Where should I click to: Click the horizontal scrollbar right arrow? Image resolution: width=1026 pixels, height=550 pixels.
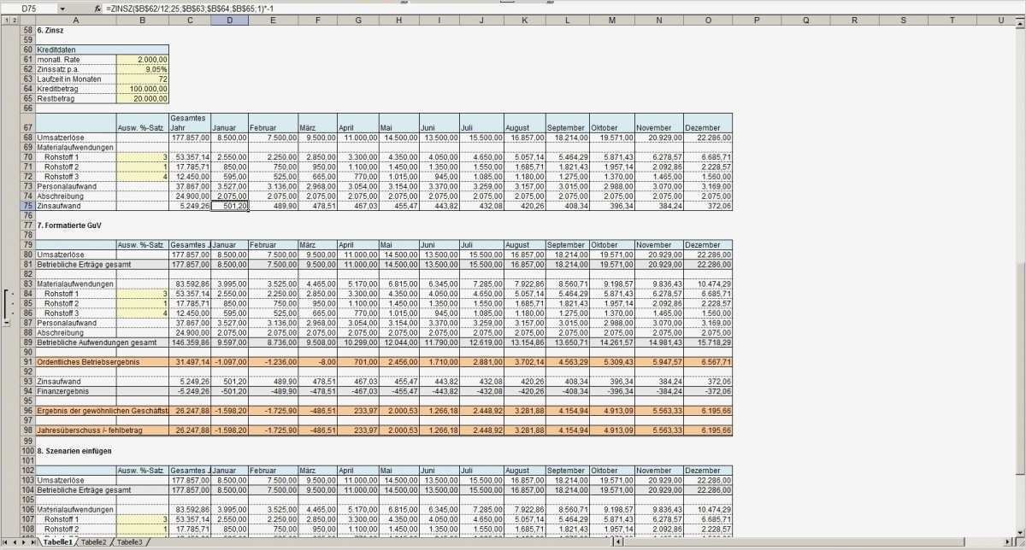(1007, 542)
